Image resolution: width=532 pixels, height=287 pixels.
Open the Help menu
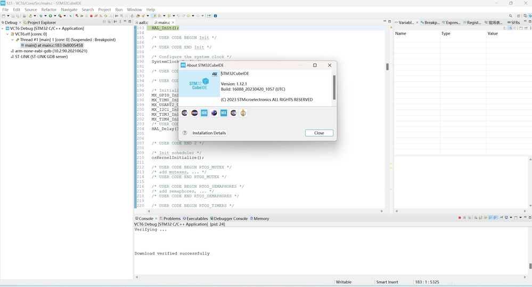click(151, 10)
